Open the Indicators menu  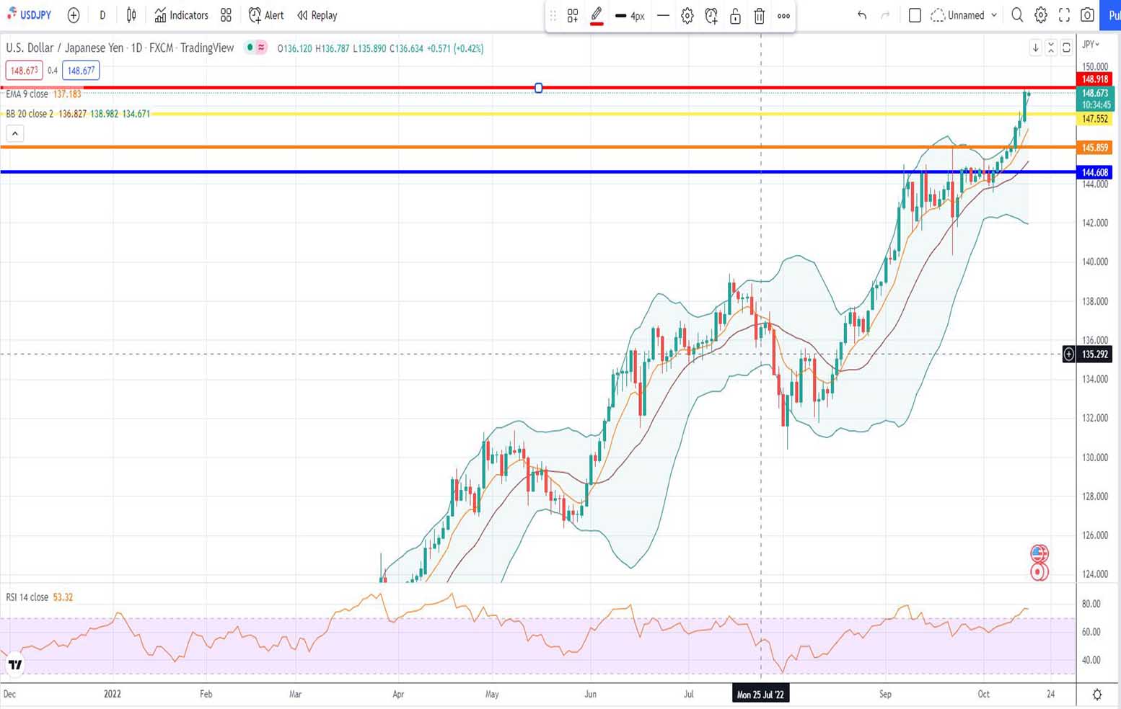(181, 15)
